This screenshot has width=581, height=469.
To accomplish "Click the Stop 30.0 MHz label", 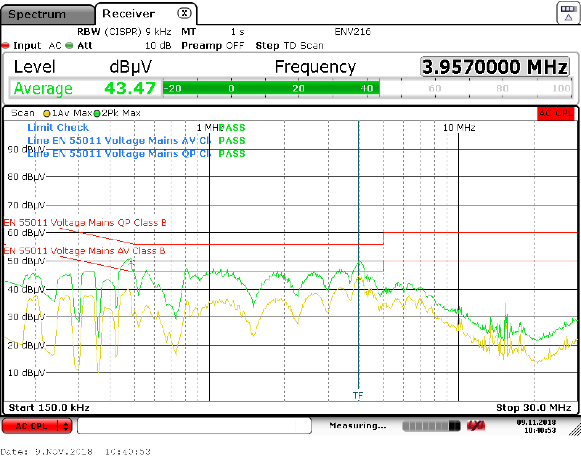I will 533,408.
